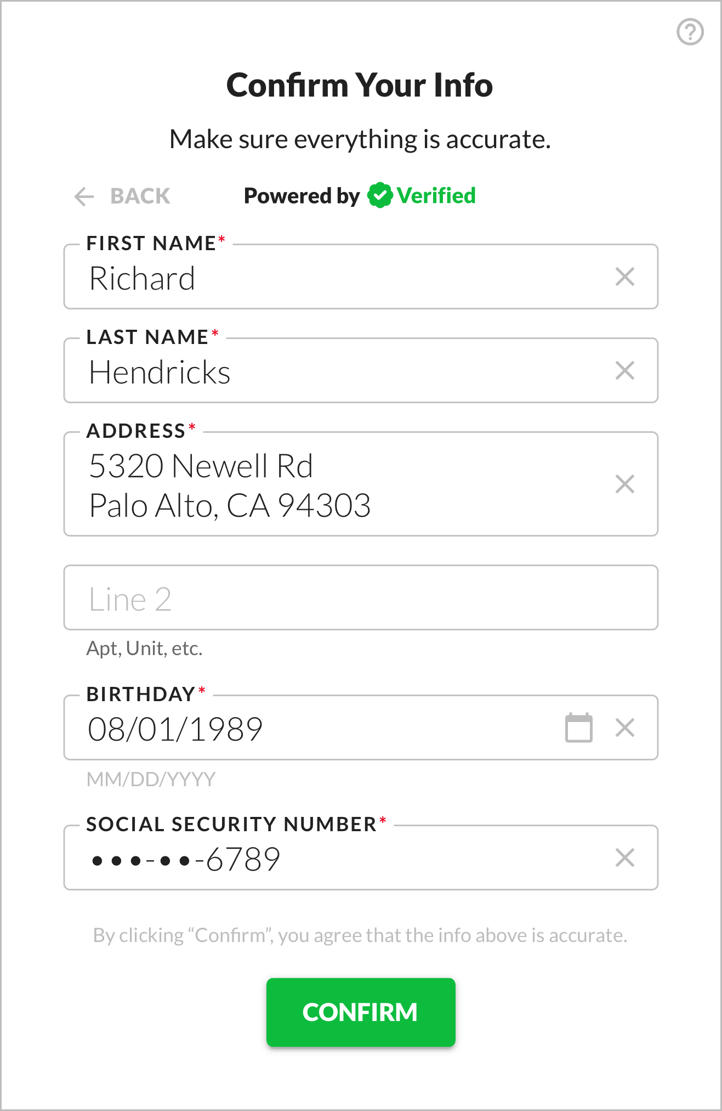Image resolution: width=722 pixels, height=1111 pixels.
Task: Clear the Address field
Action: point(624,484)
